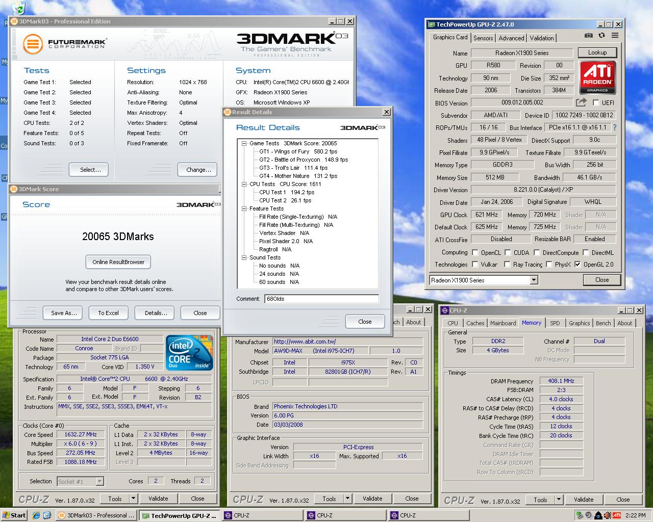Viewport: 653px width, 522px height.
Task: Click the ATI tray icon
Action: point(617,515)
